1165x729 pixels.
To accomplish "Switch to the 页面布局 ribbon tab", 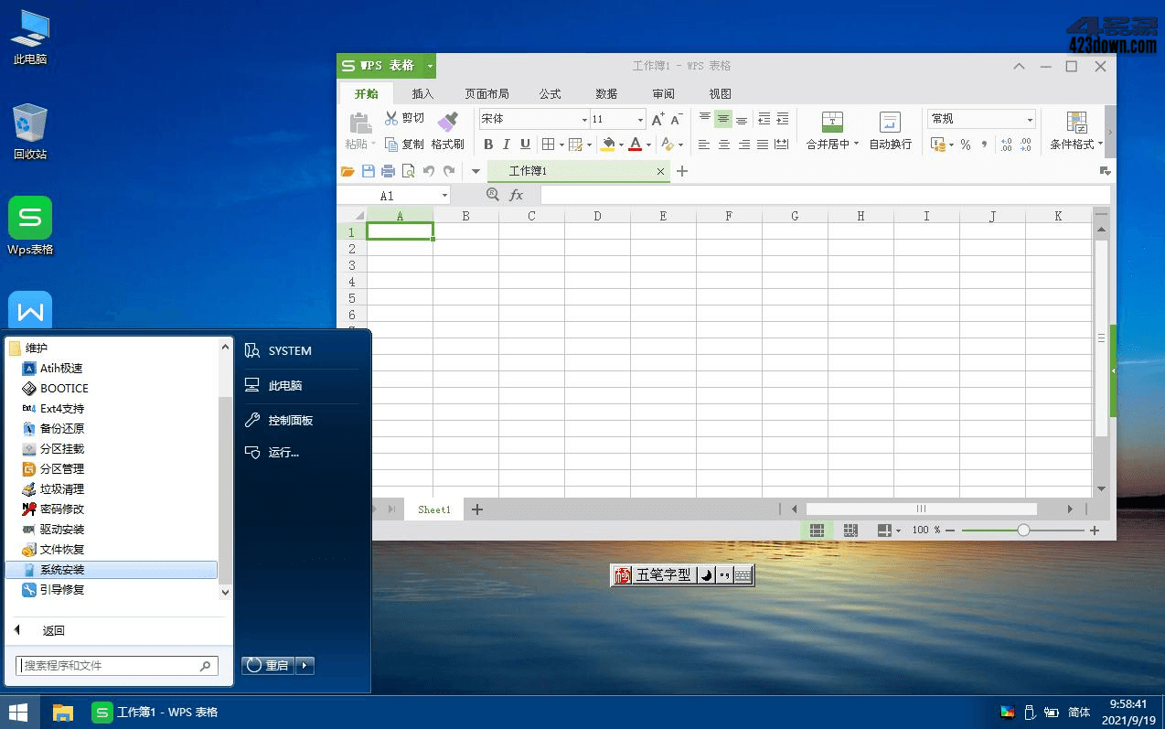I will (x=486, y=93).
